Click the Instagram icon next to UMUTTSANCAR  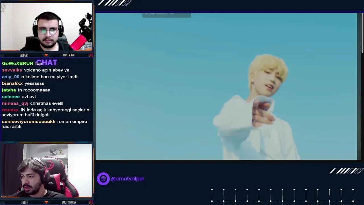pyautogui.click(x=91, y=202)
